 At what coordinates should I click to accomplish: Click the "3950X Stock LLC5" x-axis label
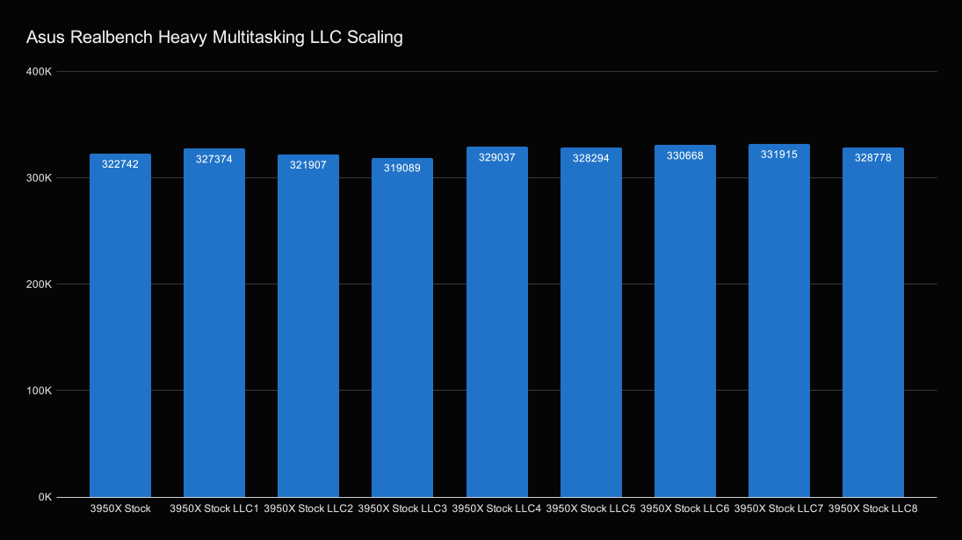(591, 508)
